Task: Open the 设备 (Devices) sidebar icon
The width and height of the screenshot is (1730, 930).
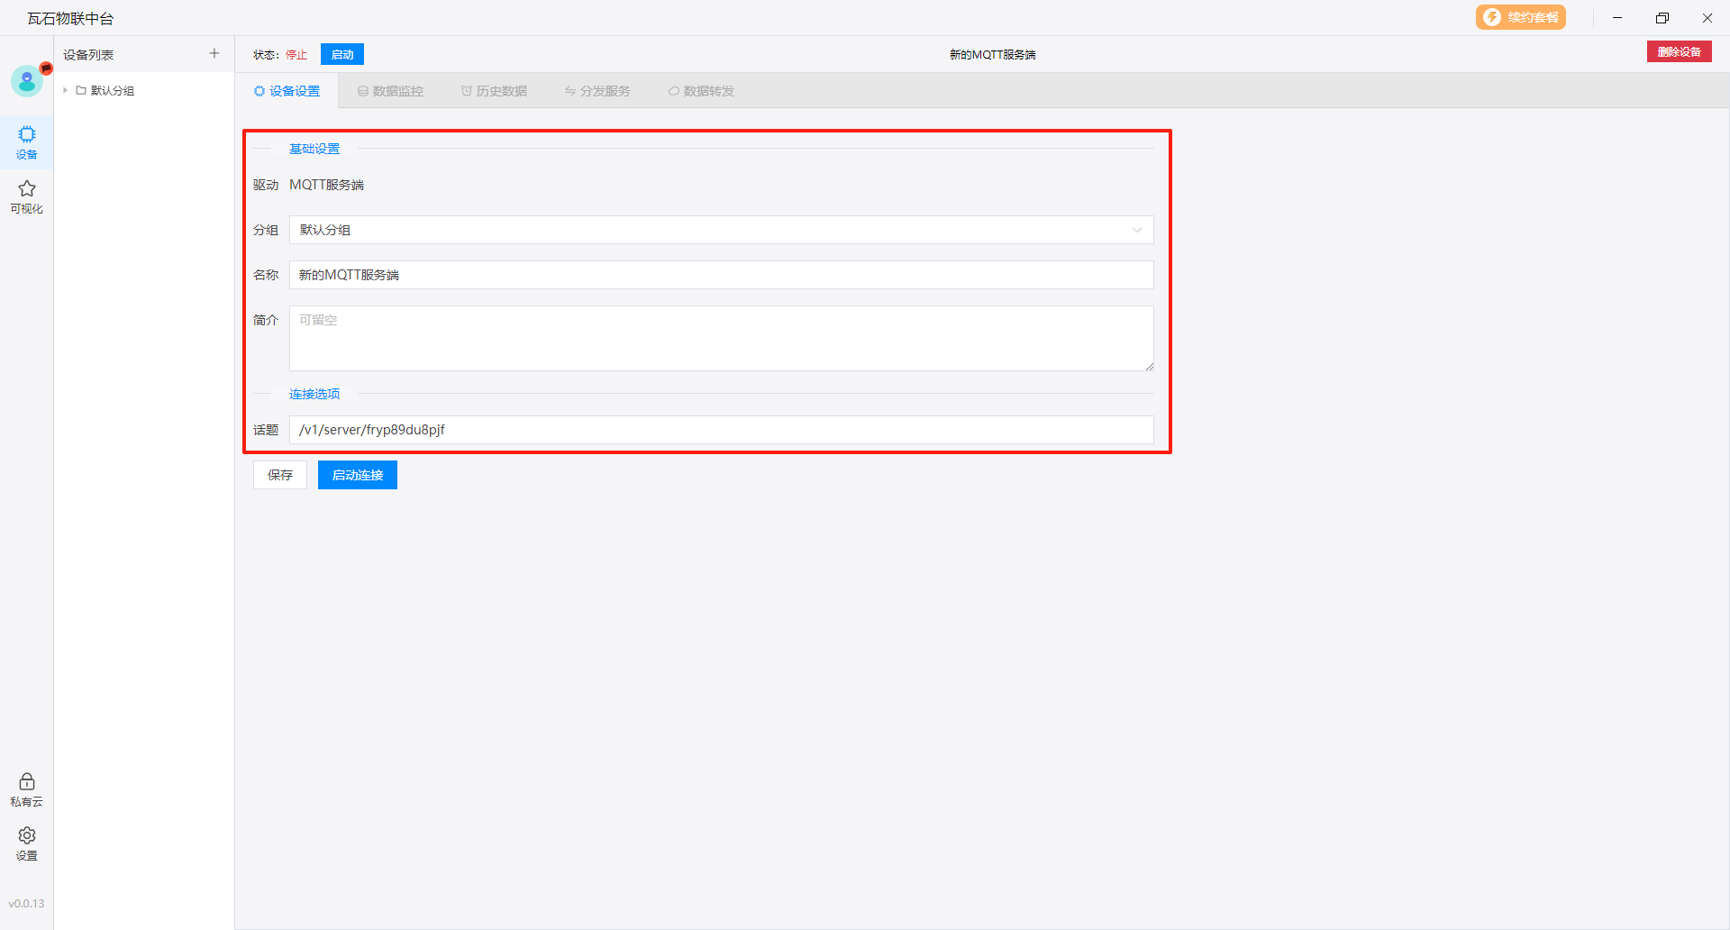Action: pyautogui.click(x=27, y=141)
